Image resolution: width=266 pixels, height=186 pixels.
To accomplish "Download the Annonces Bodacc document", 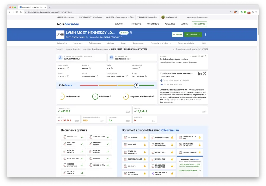I will coord(108,144).
